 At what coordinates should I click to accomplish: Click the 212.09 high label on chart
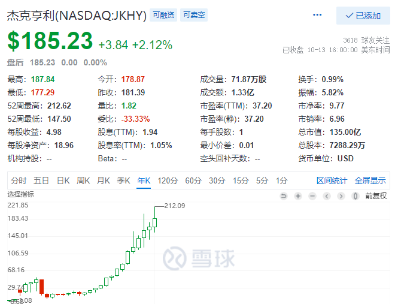[x=175, y=206]
